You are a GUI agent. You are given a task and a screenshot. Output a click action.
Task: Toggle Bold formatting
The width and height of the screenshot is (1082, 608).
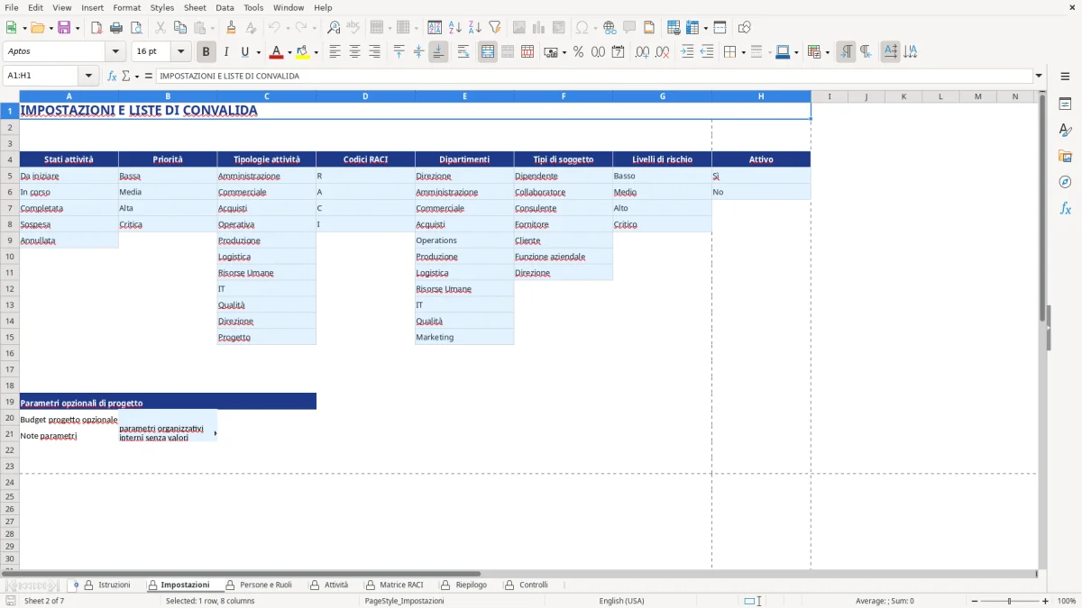[206, 52]
